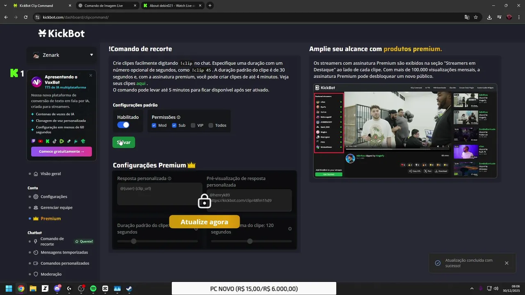Click the green Salvar button
Image resolution: width=525 pixels, height=295 pixels.
point(123,142)
